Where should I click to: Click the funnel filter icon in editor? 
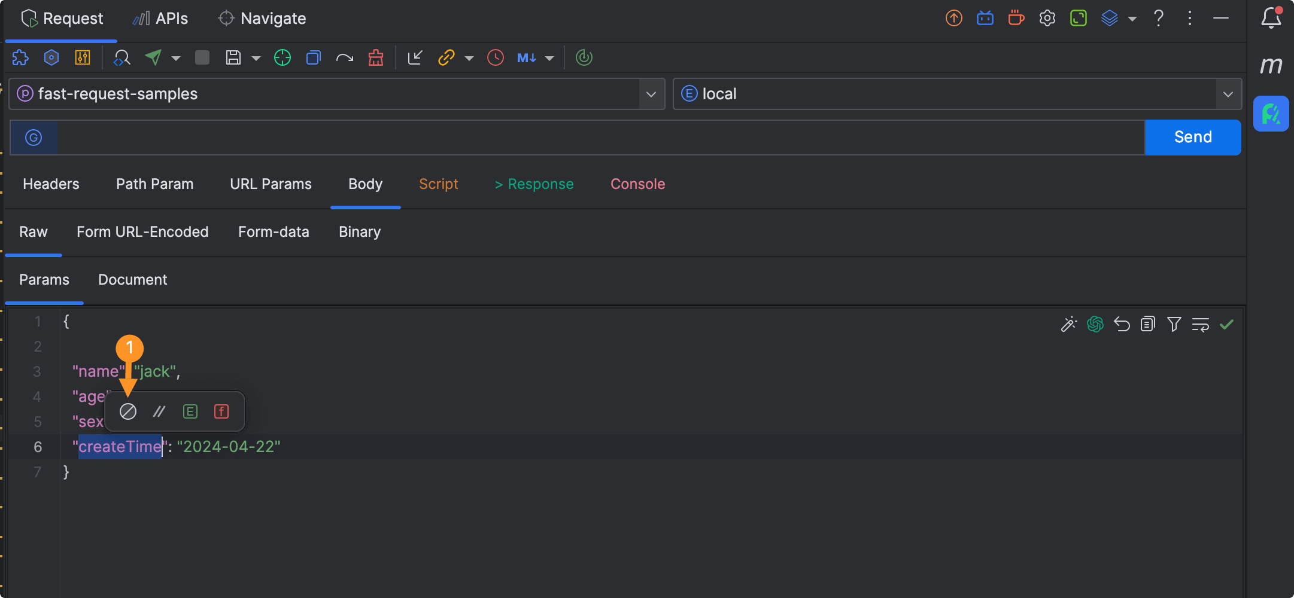(x=1174, y=324)
